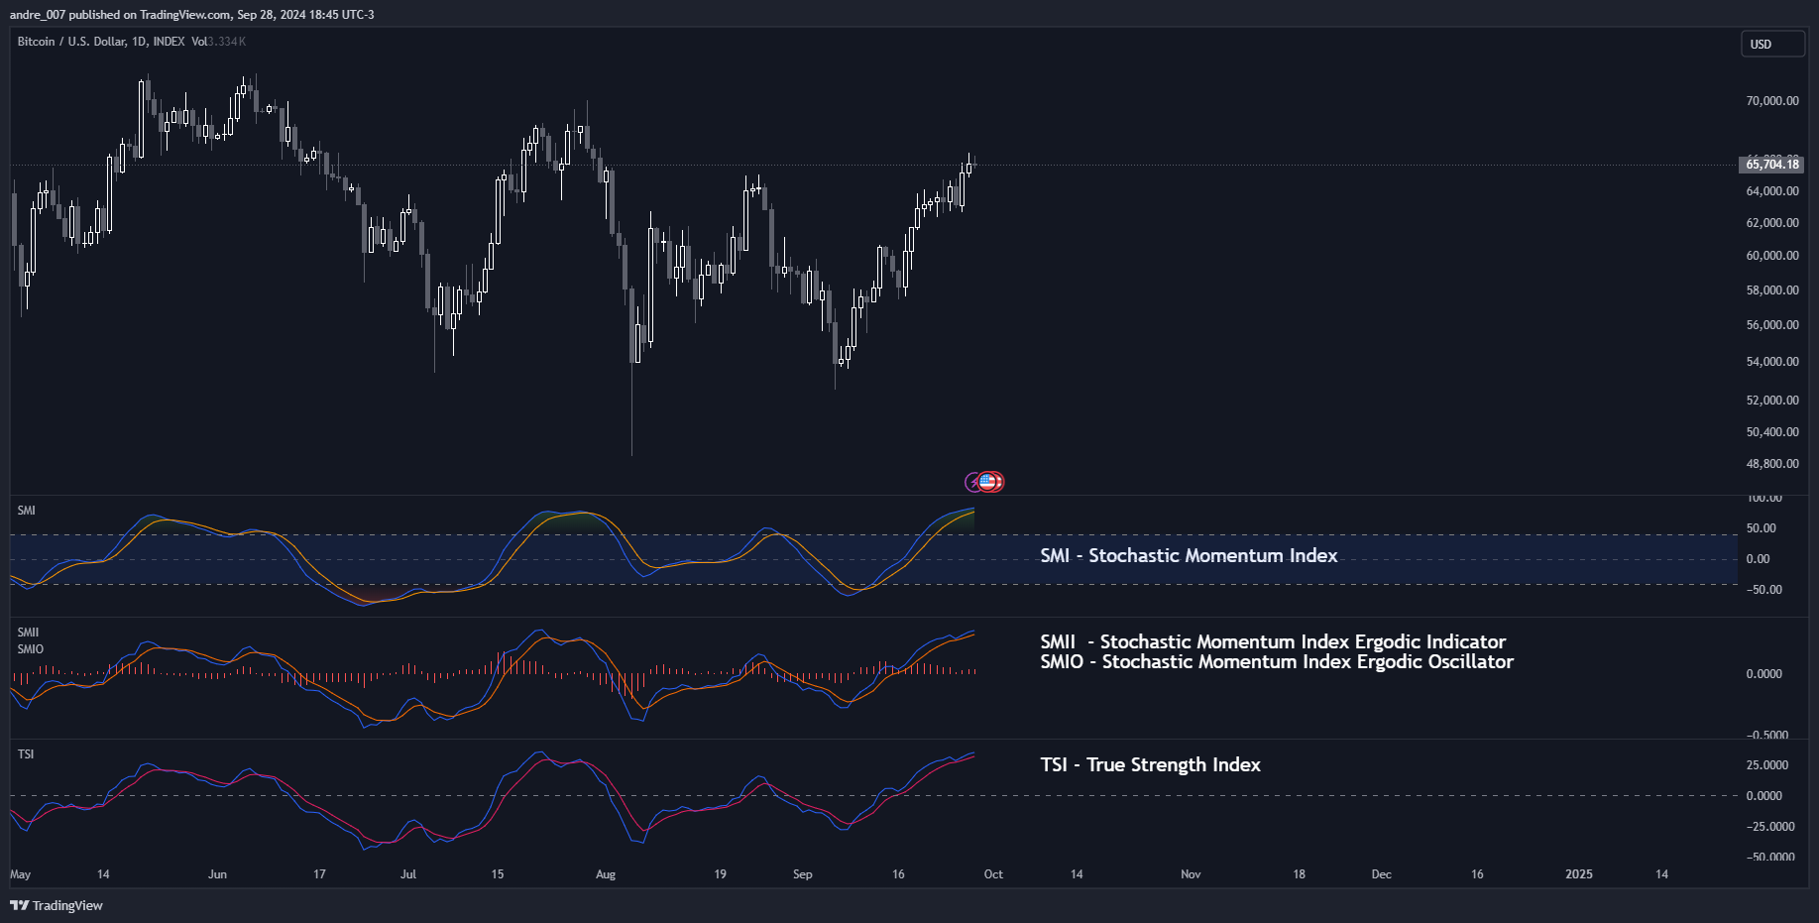The height and width of the screenshot is (923, 1819).
Task: Click the 62,000.00 price axis label
Action: click(1772, 223)
